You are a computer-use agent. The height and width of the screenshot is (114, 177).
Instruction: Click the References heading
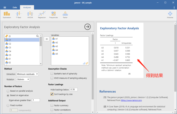pyautogui.click(x=108, y=91)
